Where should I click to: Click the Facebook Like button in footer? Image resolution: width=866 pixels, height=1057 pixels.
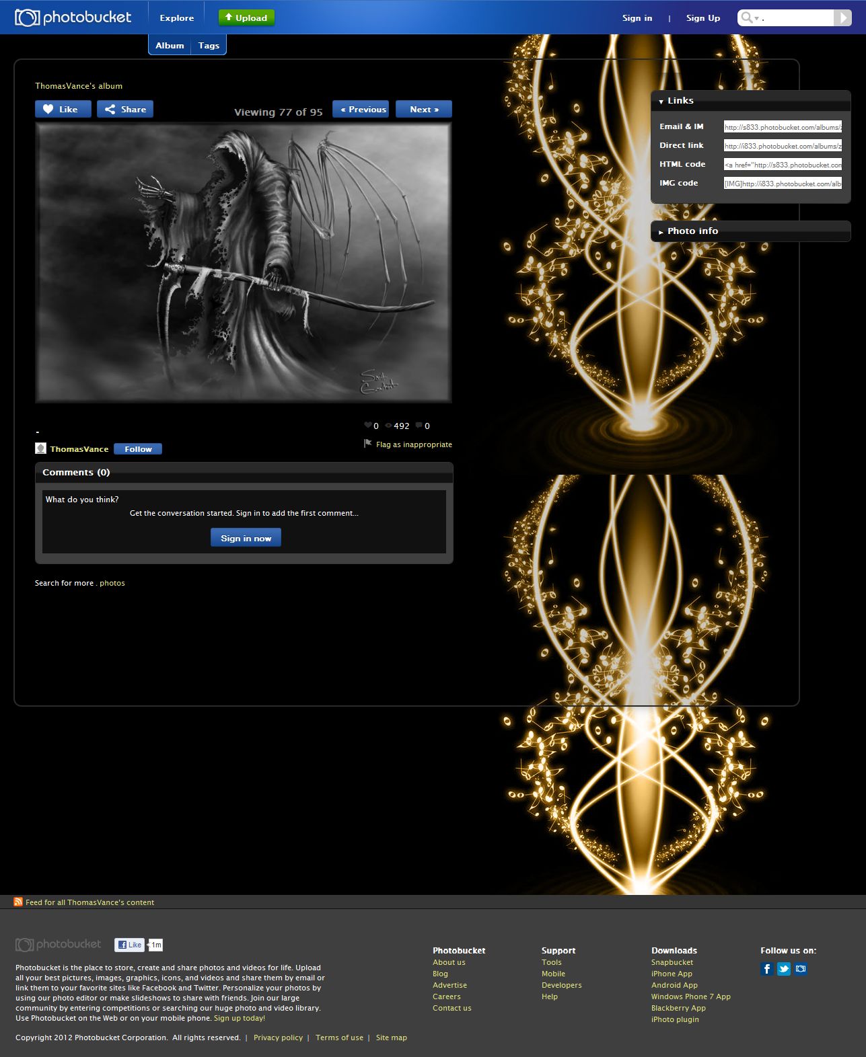click(129, 945)
